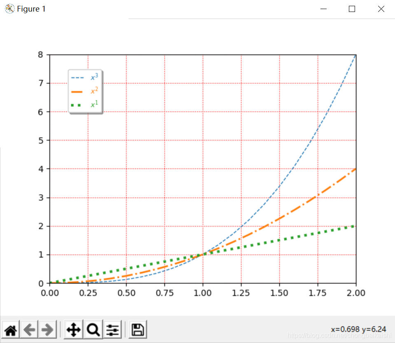
Task: Click the 8 y-axis tick label
Action: 40,54
